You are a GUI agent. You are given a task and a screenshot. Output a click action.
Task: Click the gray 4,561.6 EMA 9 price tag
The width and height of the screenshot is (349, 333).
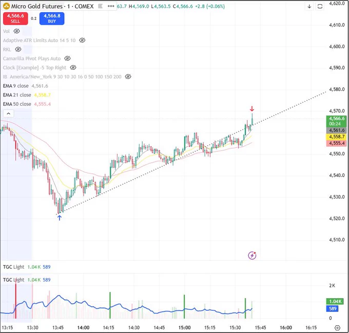coord(337,130)
